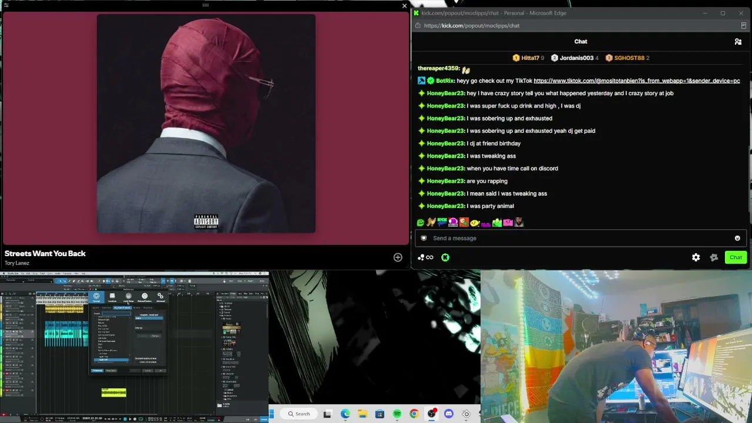Image resolution: width=752 pixels, height=423 pixels.
Task: Select Audio Setup in the DAW Preferences dialog
Action: pyautogui.click(x=128, y=298)
